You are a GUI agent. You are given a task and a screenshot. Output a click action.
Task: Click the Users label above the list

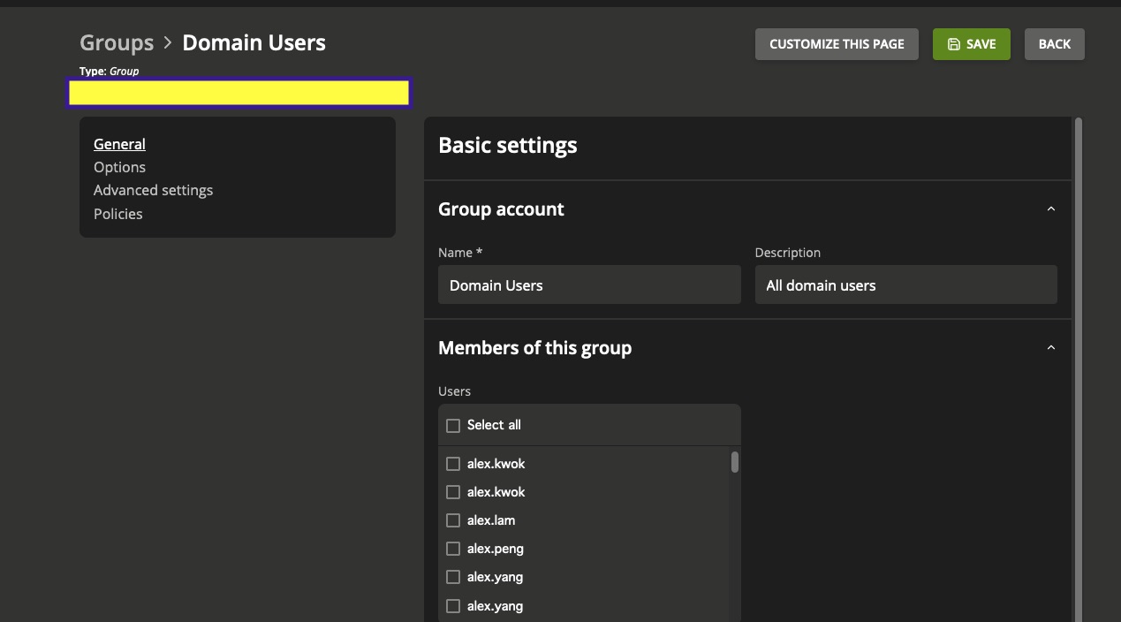pyautogui.click(x=454, y=391)
